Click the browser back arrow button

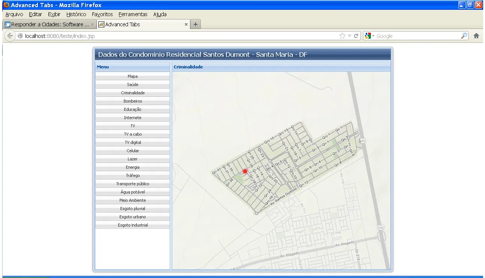click(x=10, y=36)
